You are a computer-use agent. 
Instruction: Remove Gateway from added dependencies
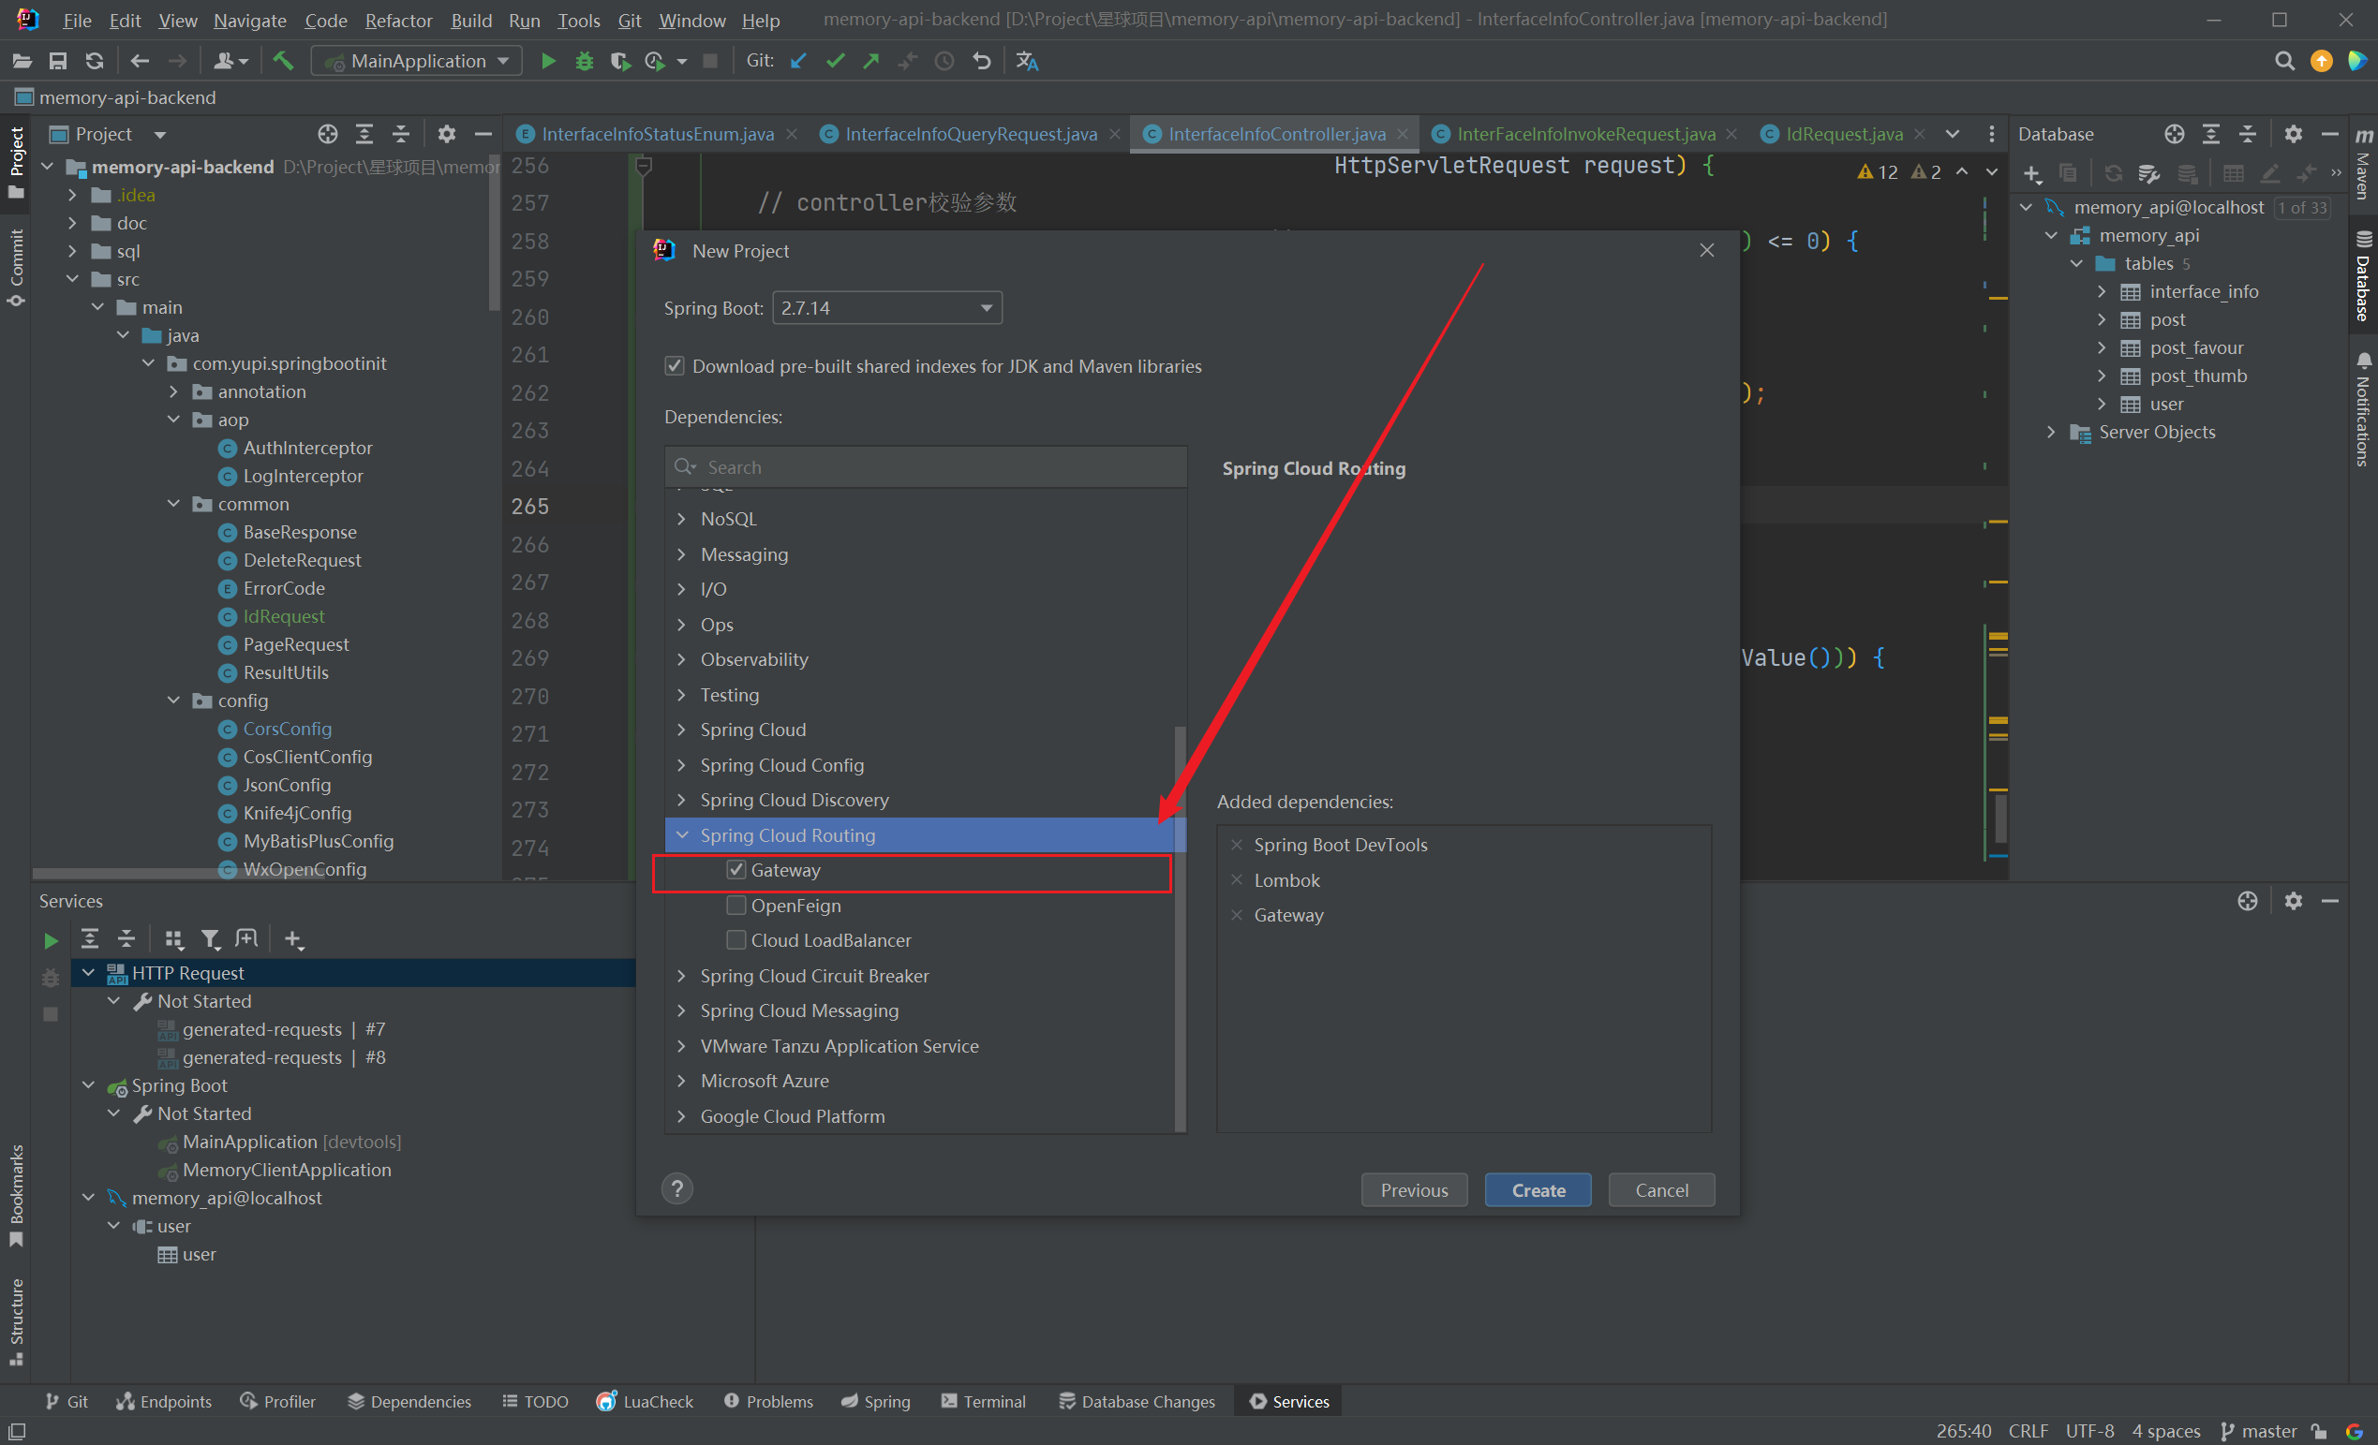[x=1236, y=916]
